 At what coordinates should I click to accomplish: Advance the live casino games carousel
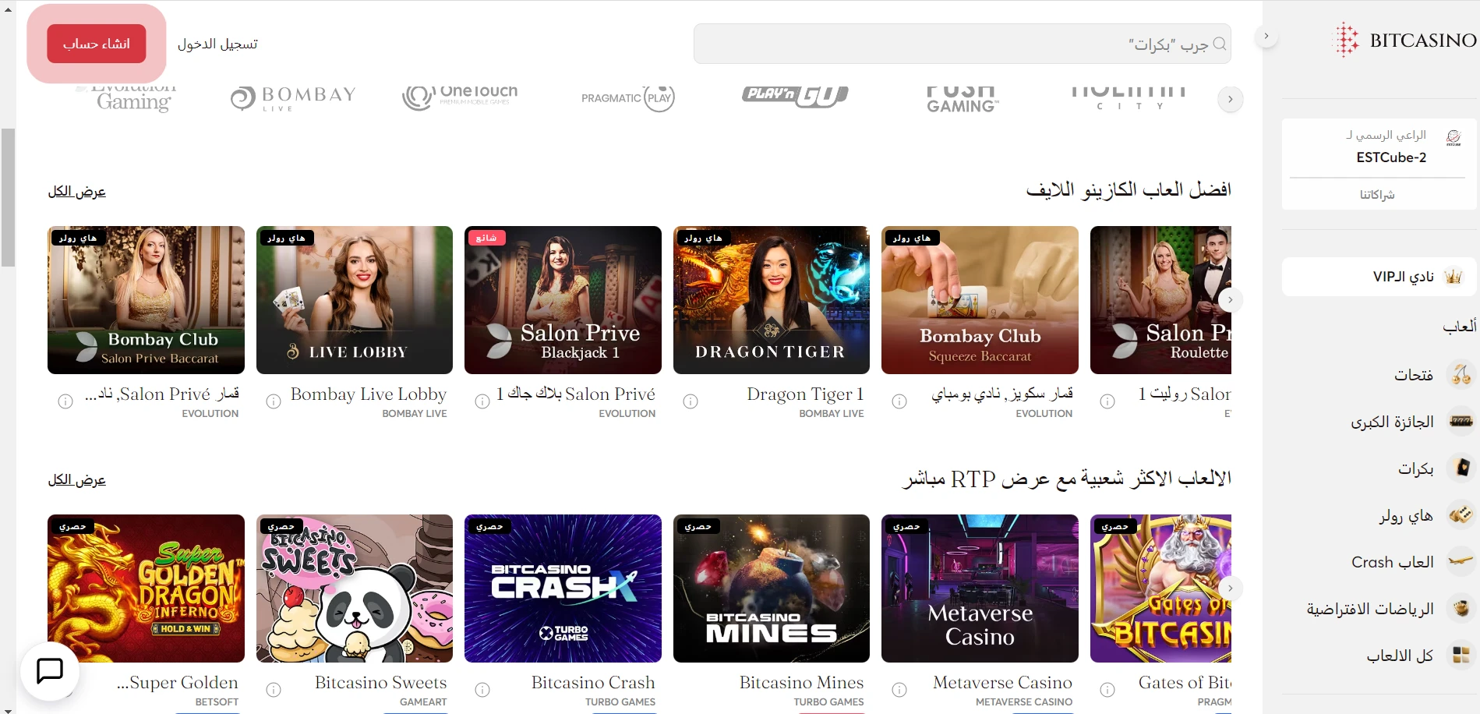click(x=1230, y=300)
